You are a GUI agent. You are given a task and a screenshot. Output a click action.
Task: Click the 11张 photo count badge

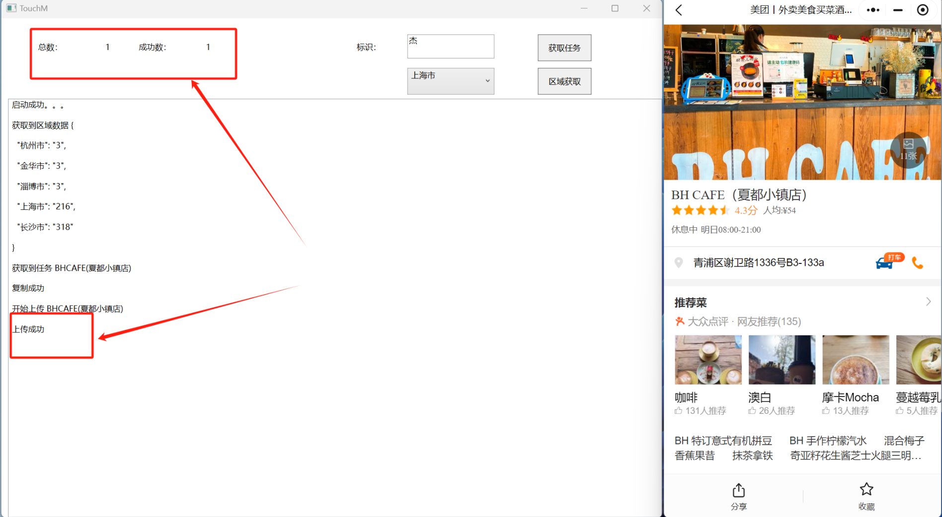click(x=909, y=150)
